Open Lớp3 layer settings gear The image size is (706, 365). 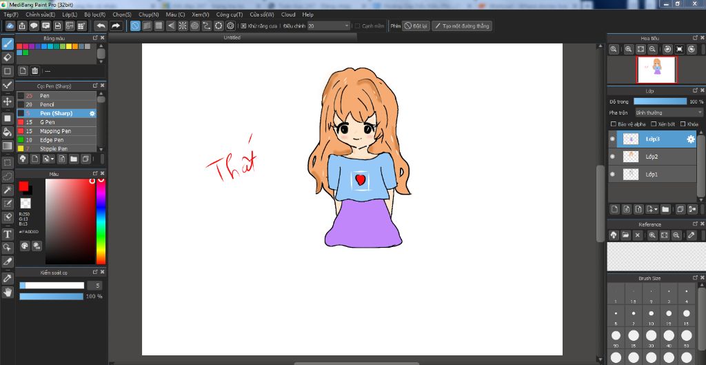point(690,139)
